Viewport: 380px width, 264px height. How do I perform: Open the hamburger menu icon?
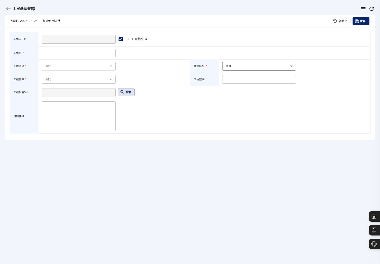point(363,9)
